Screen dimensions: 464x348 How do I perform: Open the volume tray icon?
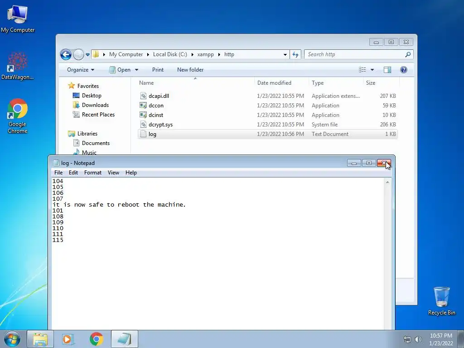418,339
